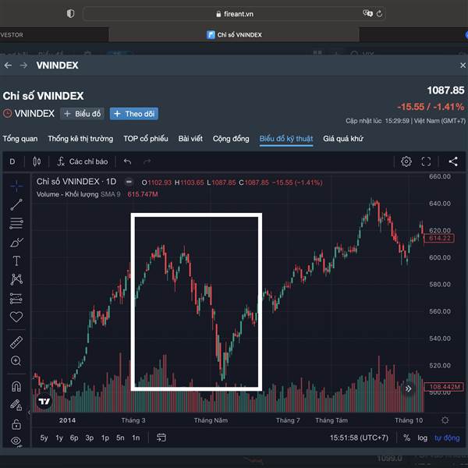Select the 1y time range
The width and height of the screenshot is (468, 468).
59,438
